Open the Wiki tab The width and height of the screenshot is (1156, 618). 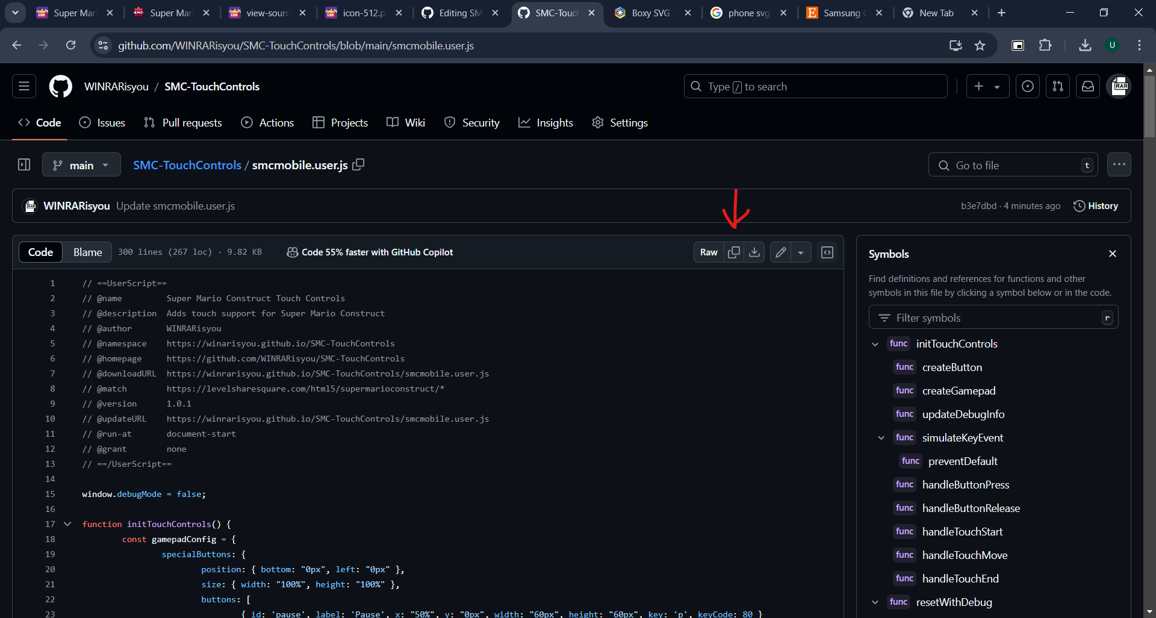click(x=406, y=122)
